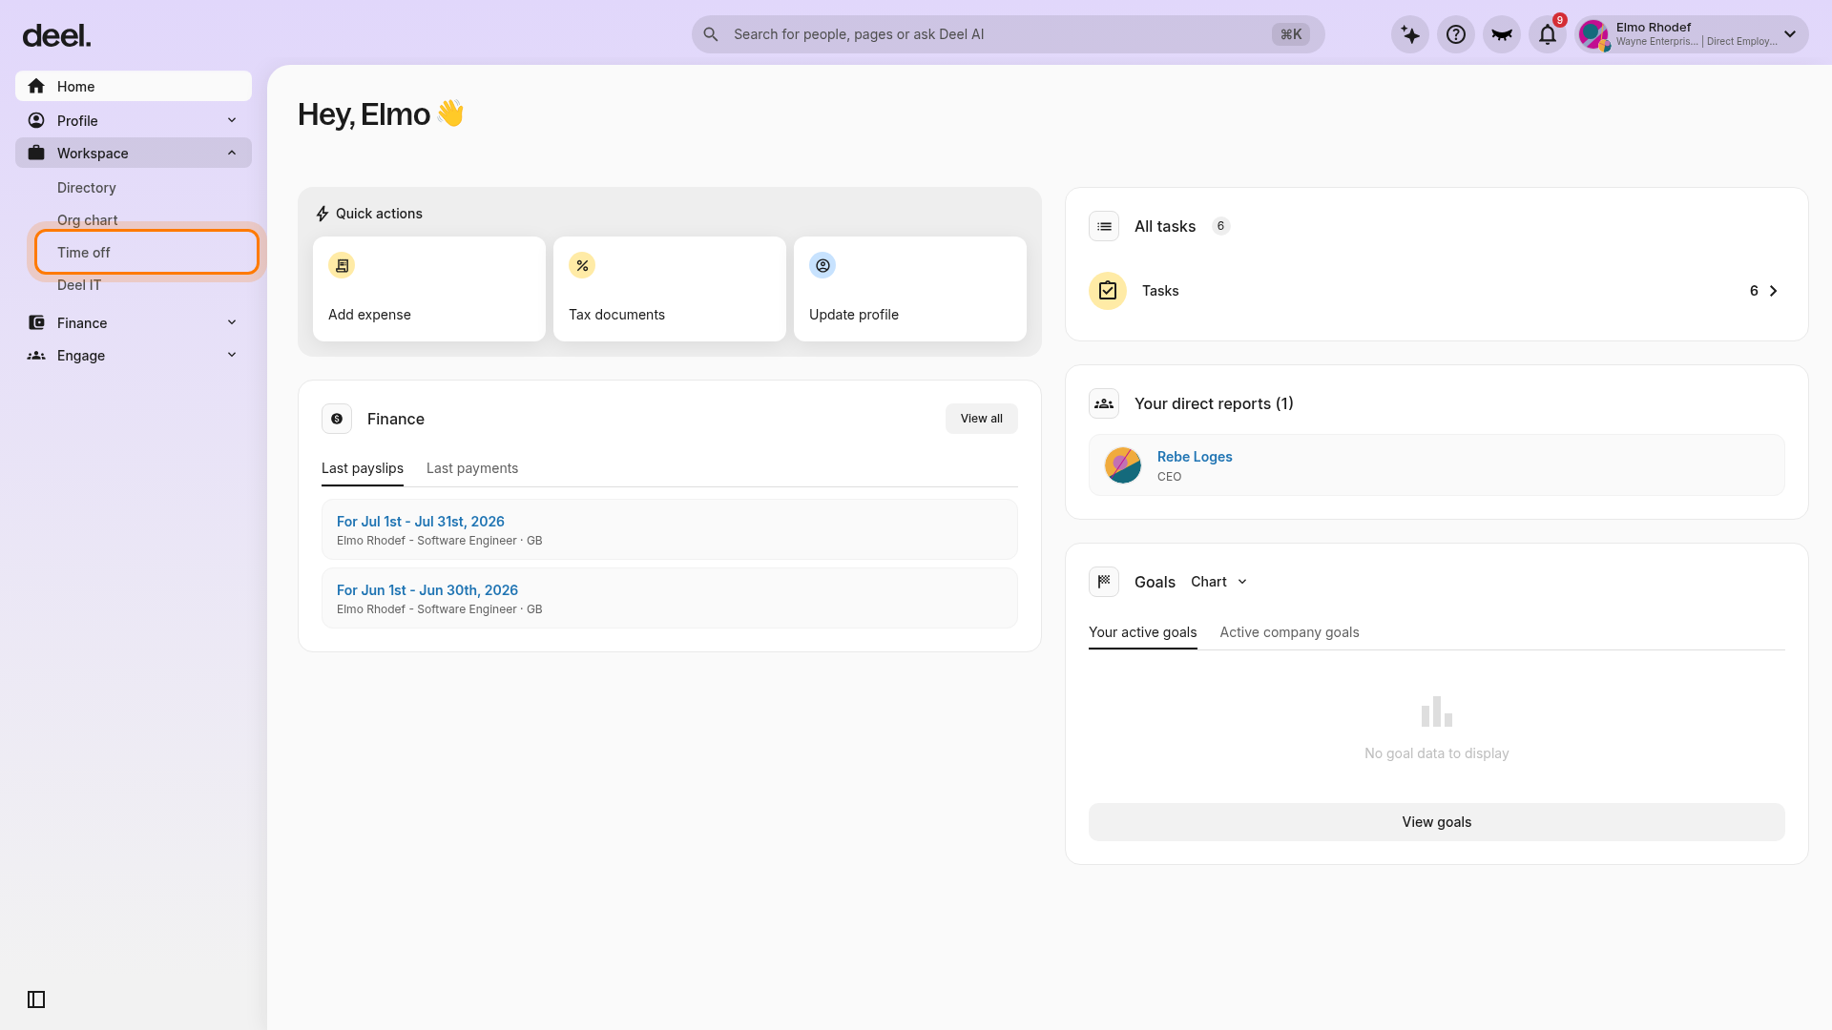Image resolution: width=1832 pixels, height=1030 pixels.
Task: Expand the Finance sidebar chevron
Action: click(232, 322)
